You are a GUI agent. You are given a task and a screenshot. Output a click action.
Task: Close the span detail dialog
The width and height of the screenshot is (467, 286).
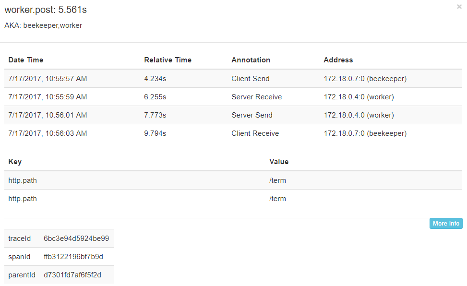(x=459, y=7)
